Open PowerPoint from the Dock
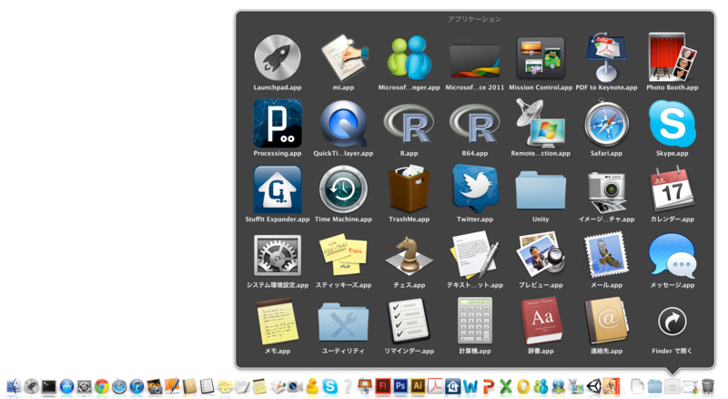This screenshot has width=728, height=399. [x=488, y=386]
